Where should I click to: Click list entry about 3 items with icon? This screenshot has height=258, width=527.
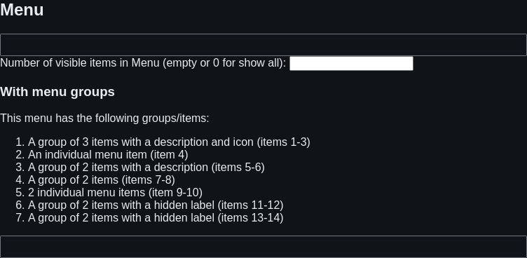tap(169, 142)
